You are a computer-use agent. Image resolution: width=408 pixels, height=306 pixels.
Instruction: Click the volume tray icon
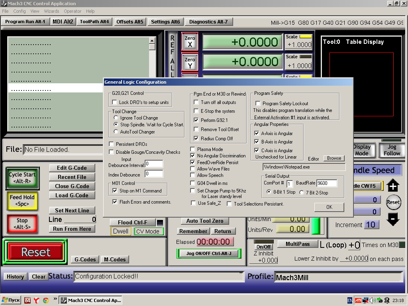(373, 300)
